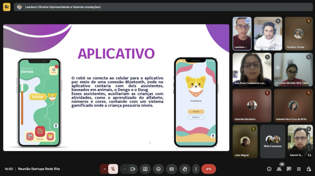Open the three-dot more options menu
Image resolution: width=315 pixels, height=176 pixels.
(196, 169)
